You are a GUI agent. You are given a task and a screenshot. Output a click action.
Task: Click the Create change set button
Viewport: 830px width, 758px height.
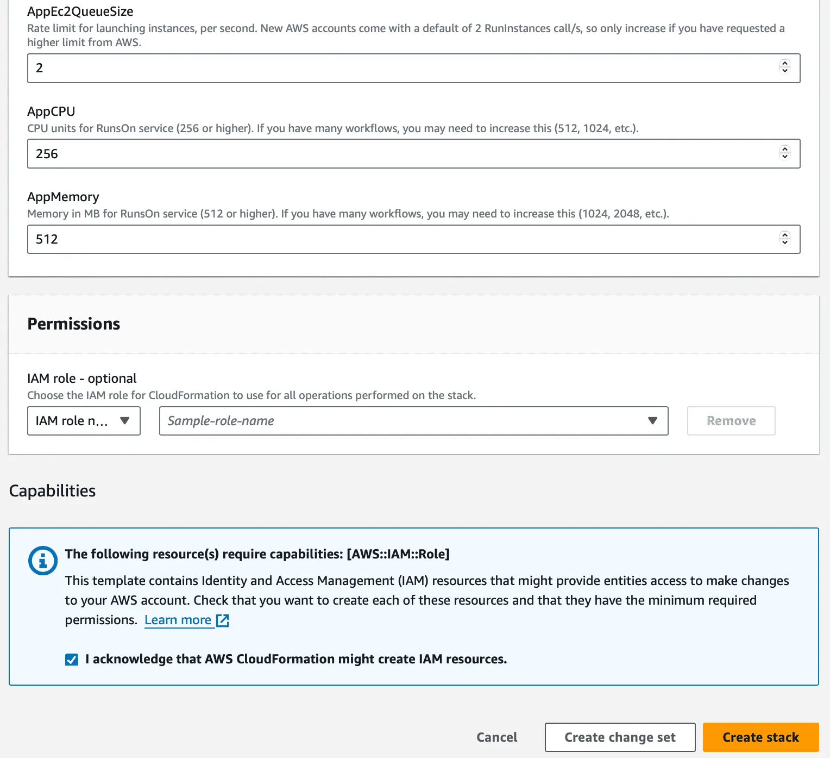pos(620,737)
